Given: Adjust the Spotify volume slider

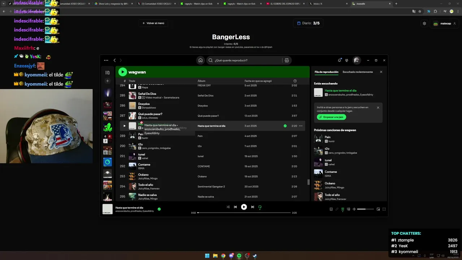Looking at the screenshot, I should tap(365, 209).
